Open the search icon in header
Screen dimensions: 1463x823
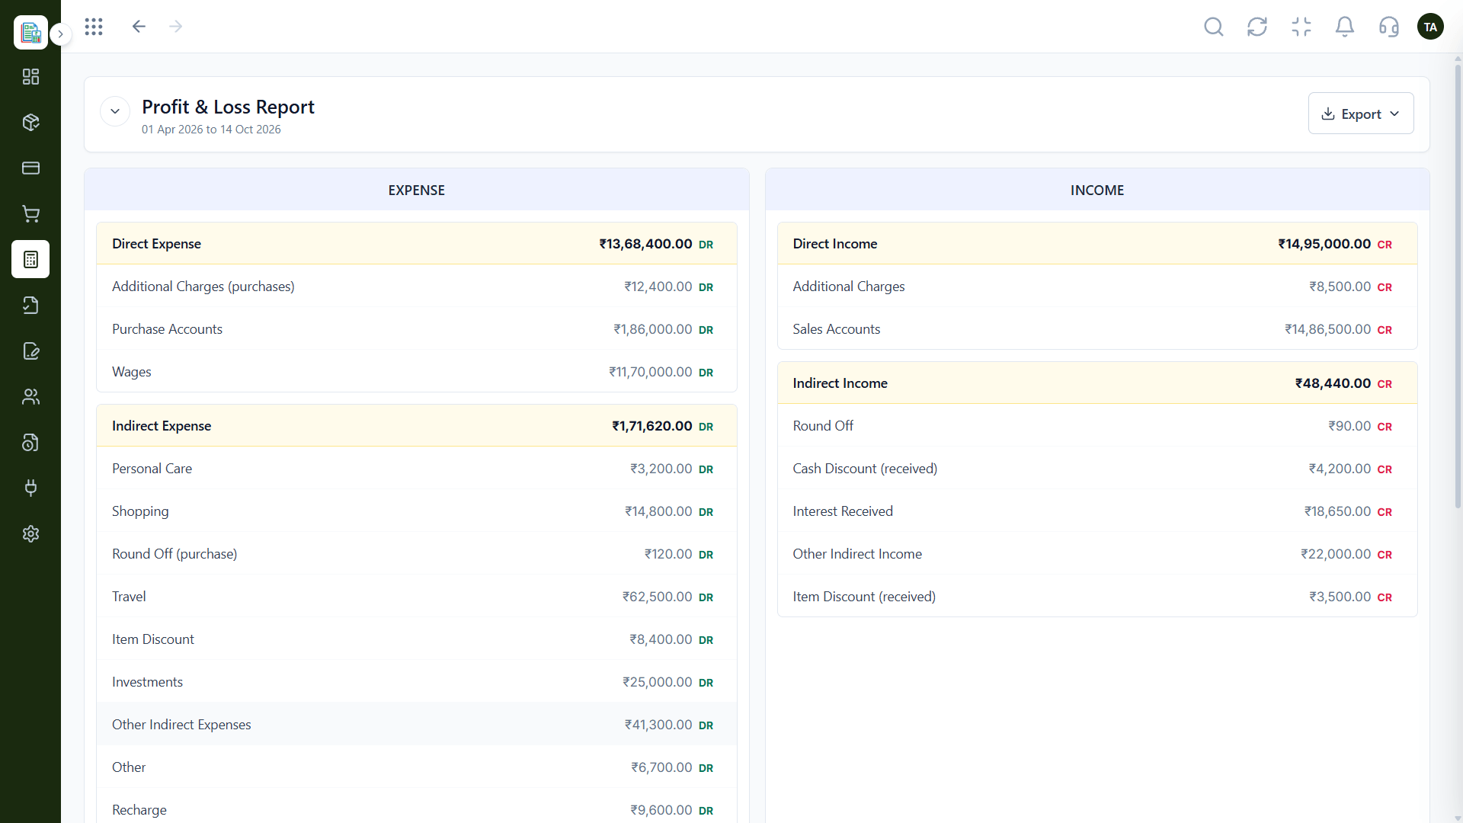[1214, 27]
